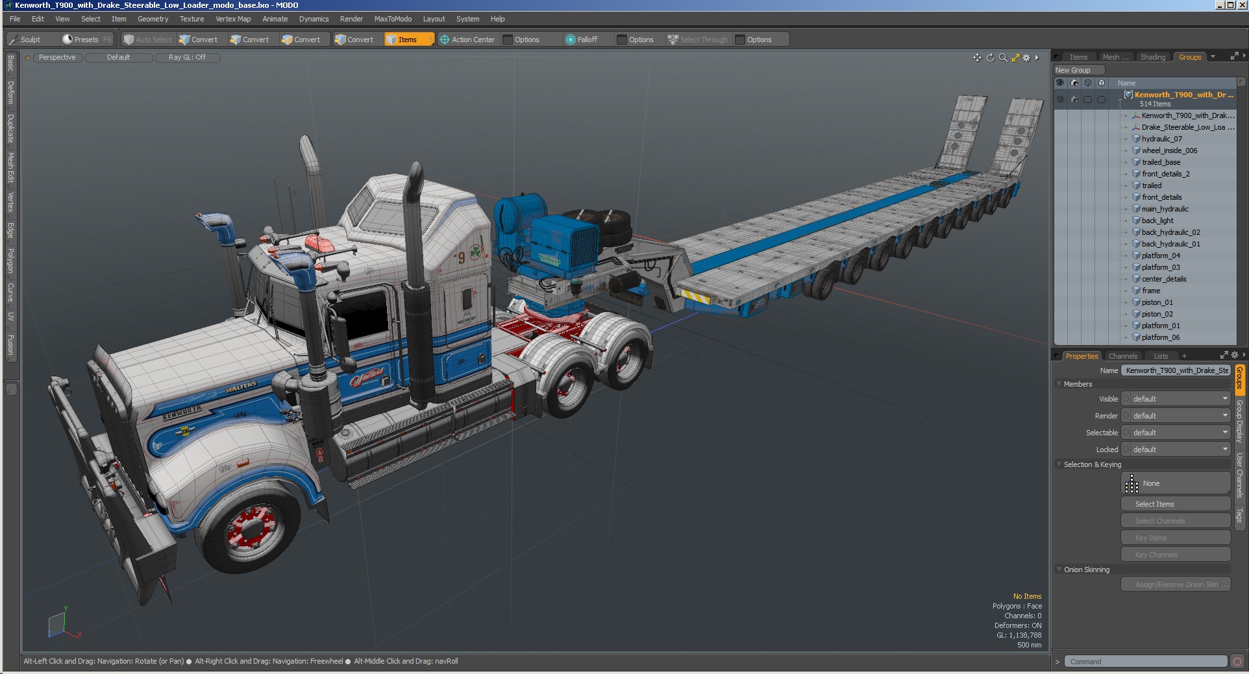
Task: Select the Sculpt tool
Action: coord(32,40)
